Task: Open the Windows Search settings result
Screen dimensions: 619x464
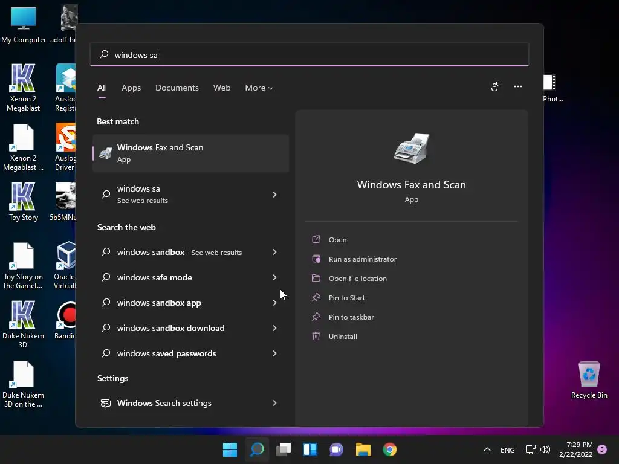Action: tap(190, 403)
